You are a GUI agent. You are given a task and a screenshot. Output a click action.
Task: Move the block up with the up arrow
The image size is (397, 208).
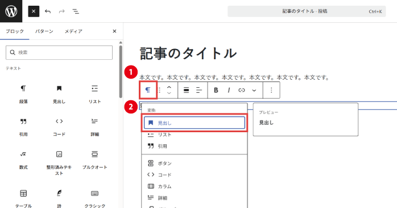(169, 87)
